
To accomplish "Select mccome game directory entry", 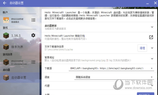I will point(20,62).
